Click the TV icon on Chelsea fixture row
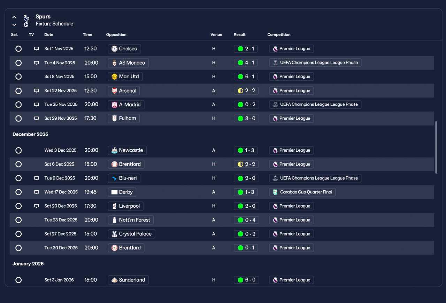Image resolution: width=446 pixels, height=303 pixels. click(x=37, y=49)
